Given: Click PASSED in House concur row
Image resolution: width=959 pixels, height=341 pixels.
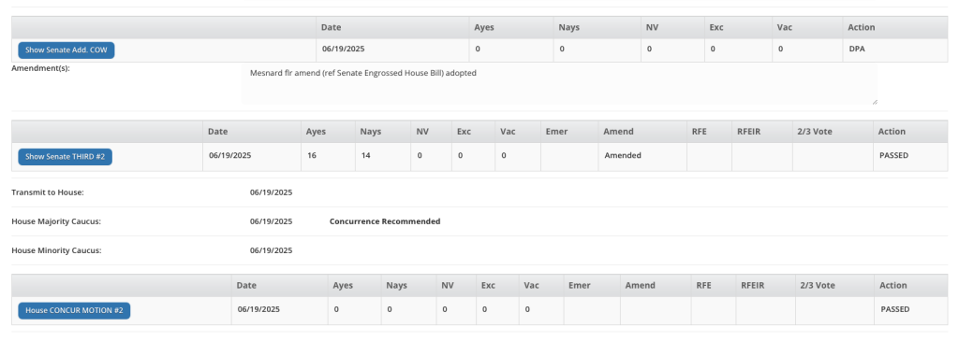Looking at the screenshot, I should coord(894,309).
